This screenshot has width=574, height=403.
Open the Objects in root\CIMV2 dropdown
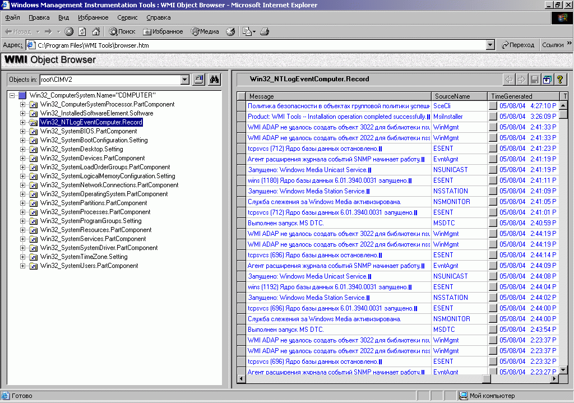185,80
